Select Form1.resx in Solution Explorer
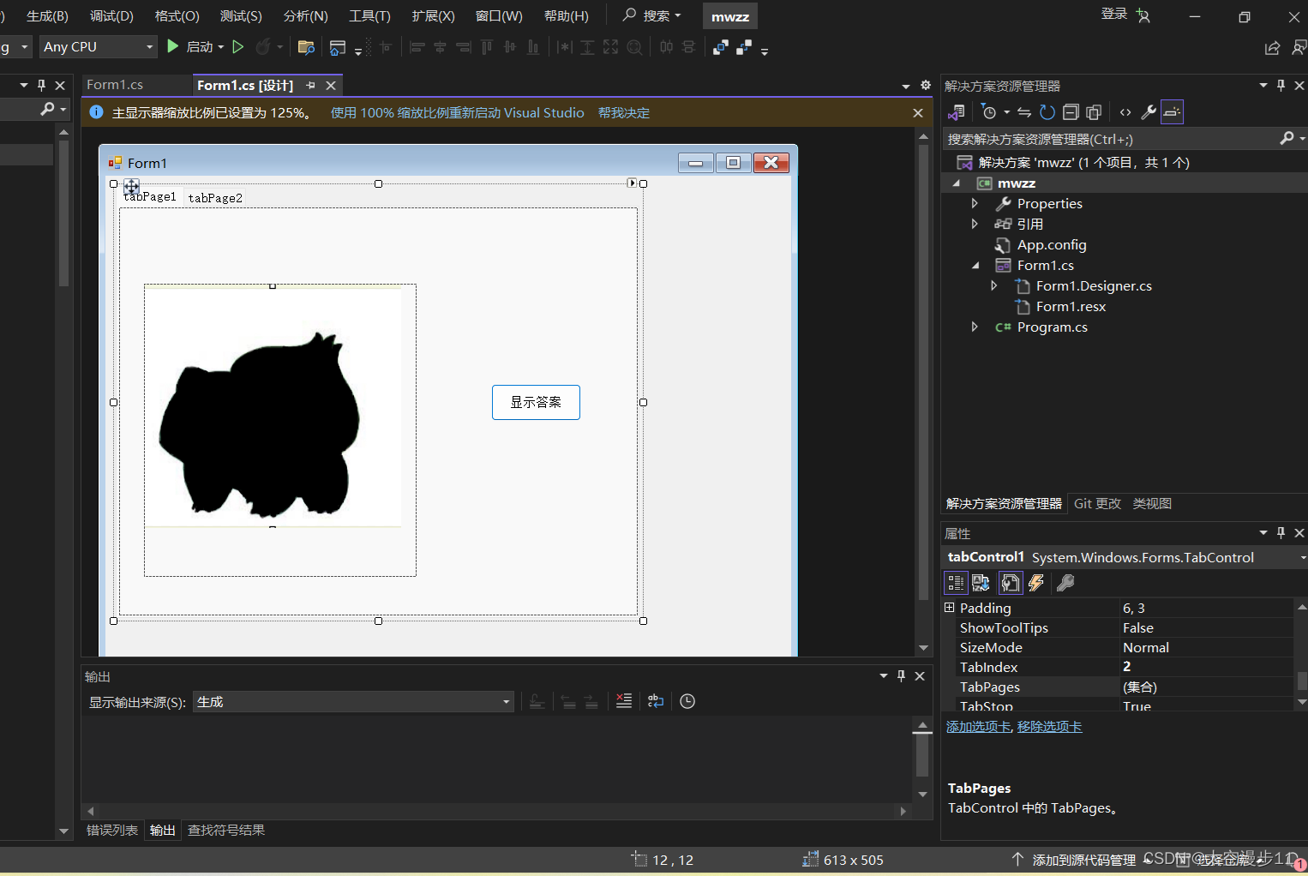This screenshot has width=1308, height=876. pyautogui.click(x=1071, y=307)
